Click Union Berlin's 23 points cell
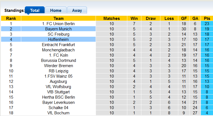213x116 pixels. pyautogui.click(x=207, y=24)
